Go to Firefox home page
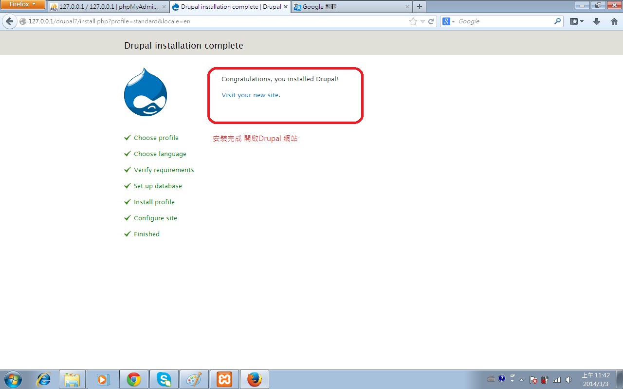 pyautogui.click(x=614, y=21)
